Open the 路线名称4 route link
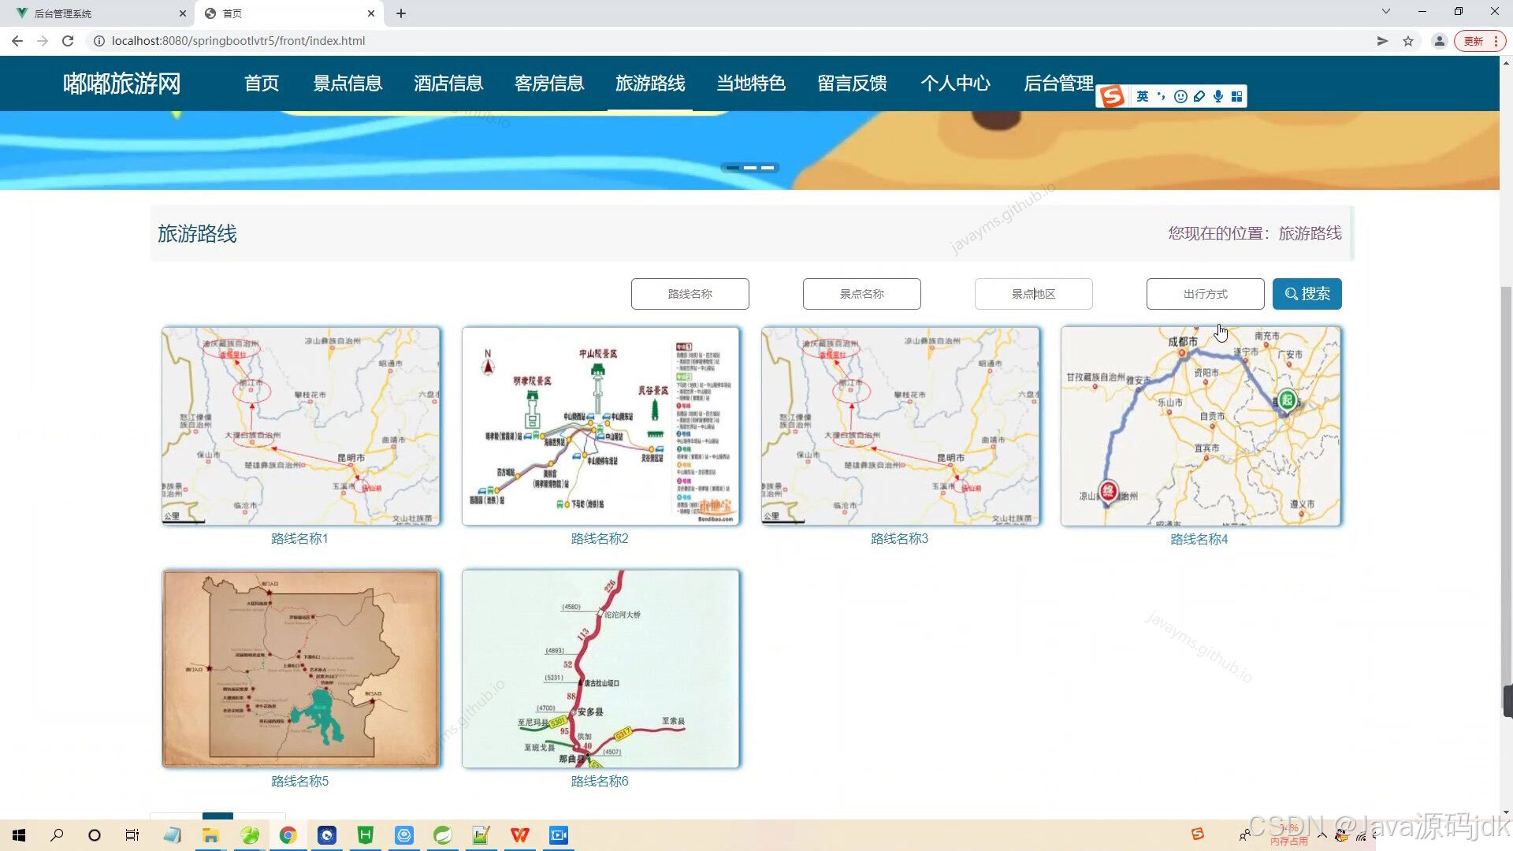 click(x=1199, y=539)
